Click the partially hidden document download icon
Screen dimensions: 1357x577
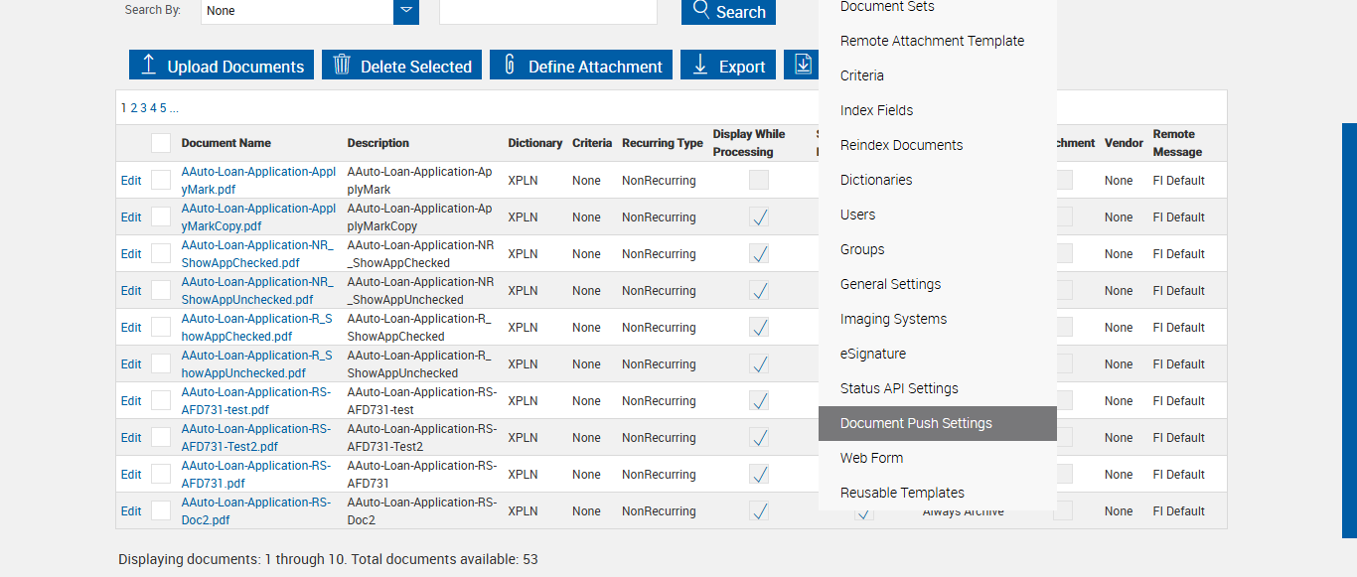coord(802,66)
